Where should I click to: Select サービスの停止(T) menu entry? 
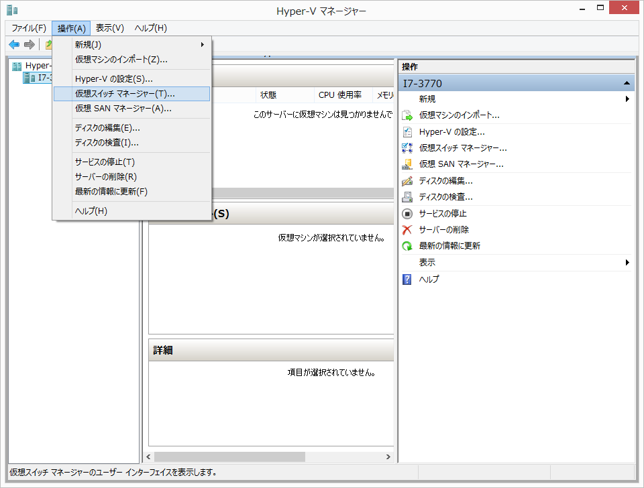point(131,162)
